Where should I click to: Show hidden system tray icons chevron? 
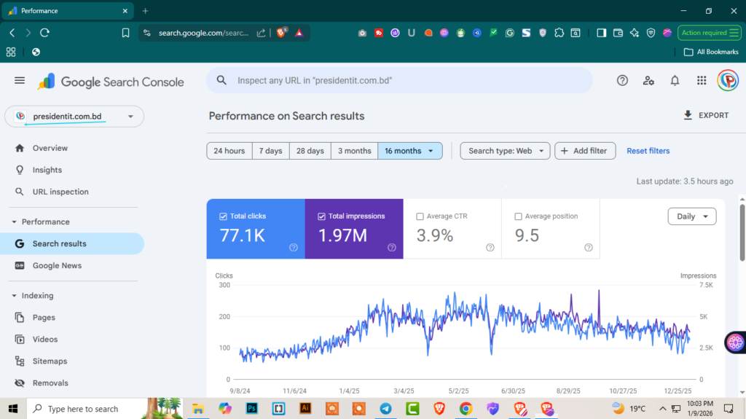point(661,409)
